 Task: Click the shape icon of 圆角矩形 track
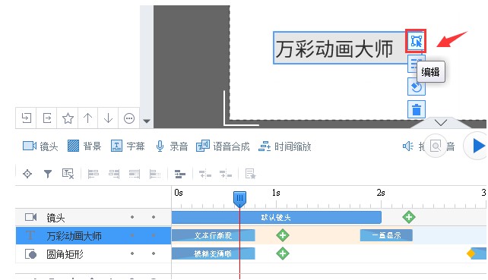click(x=31, y=254)
